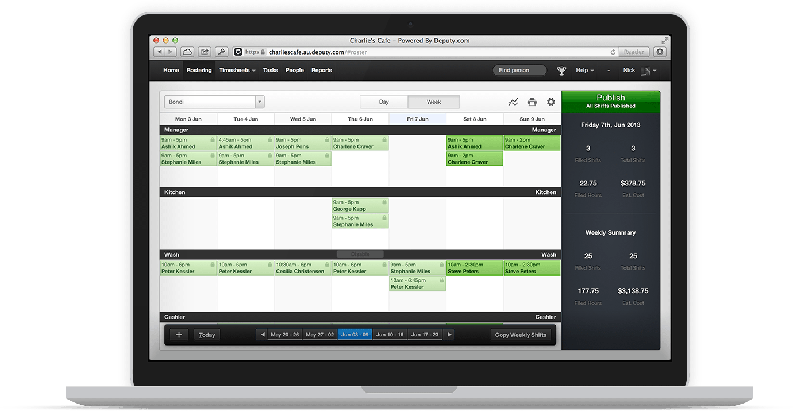Click Disable on the Wash area

[360, 254]
